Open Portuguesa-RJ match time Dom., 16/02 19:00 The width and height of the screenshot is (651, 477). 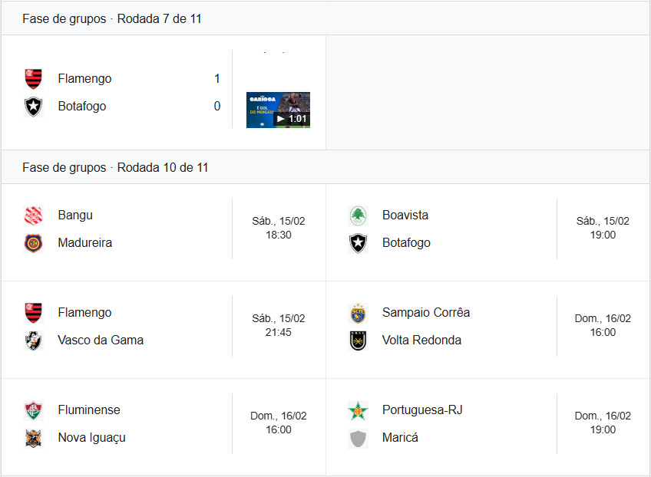click(603, 423)
